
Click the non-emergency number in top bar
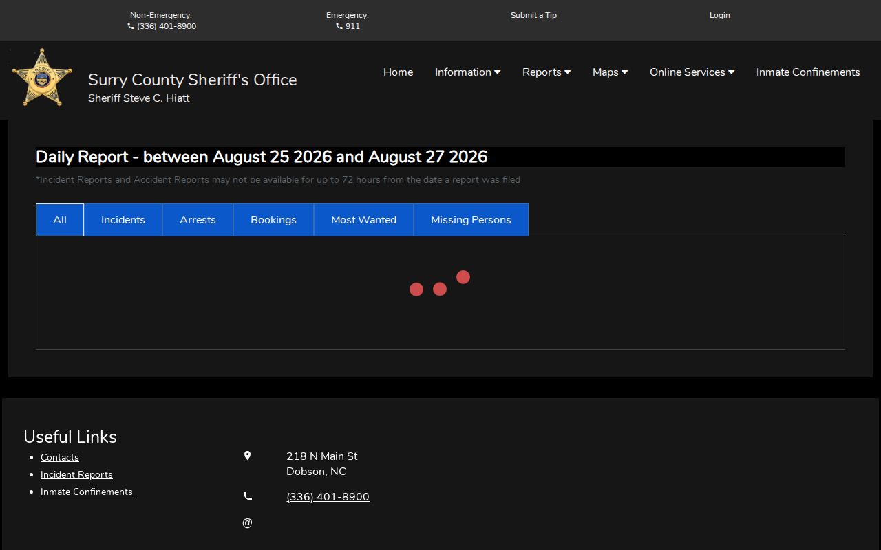point(167,26)
